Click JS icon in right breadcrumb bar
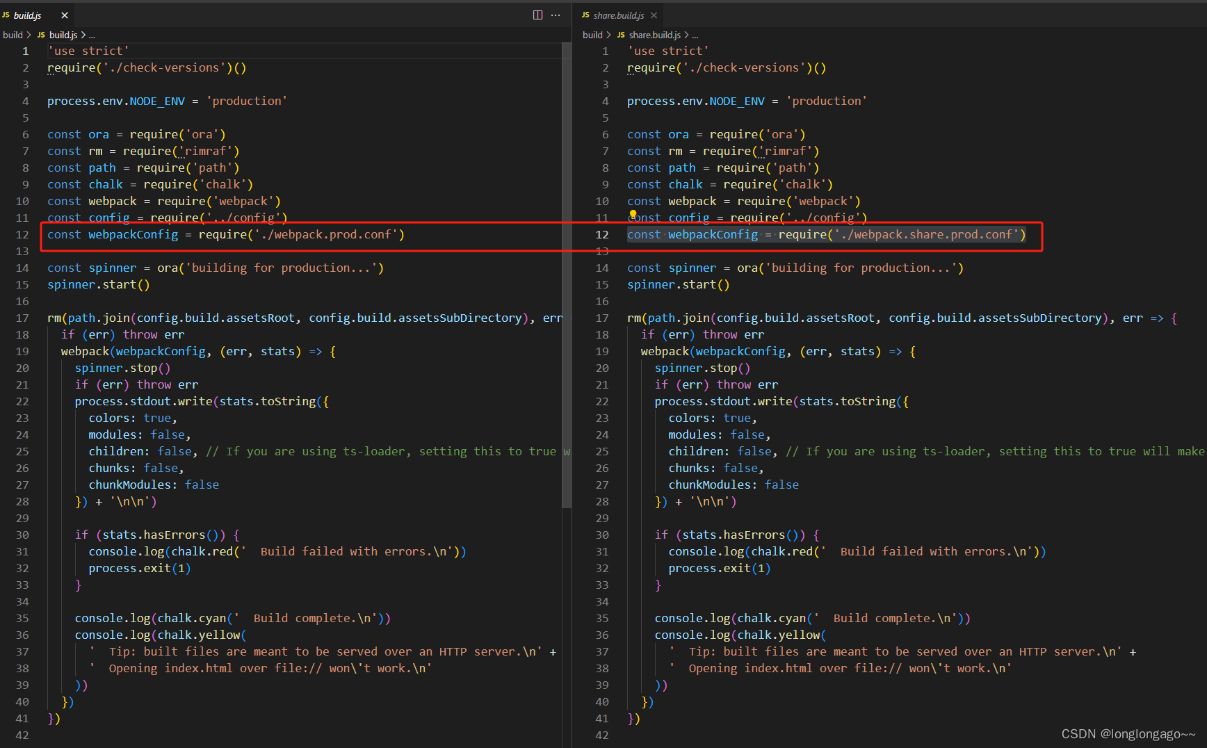This screenshot has height=748, width=1207. (621, 35)
